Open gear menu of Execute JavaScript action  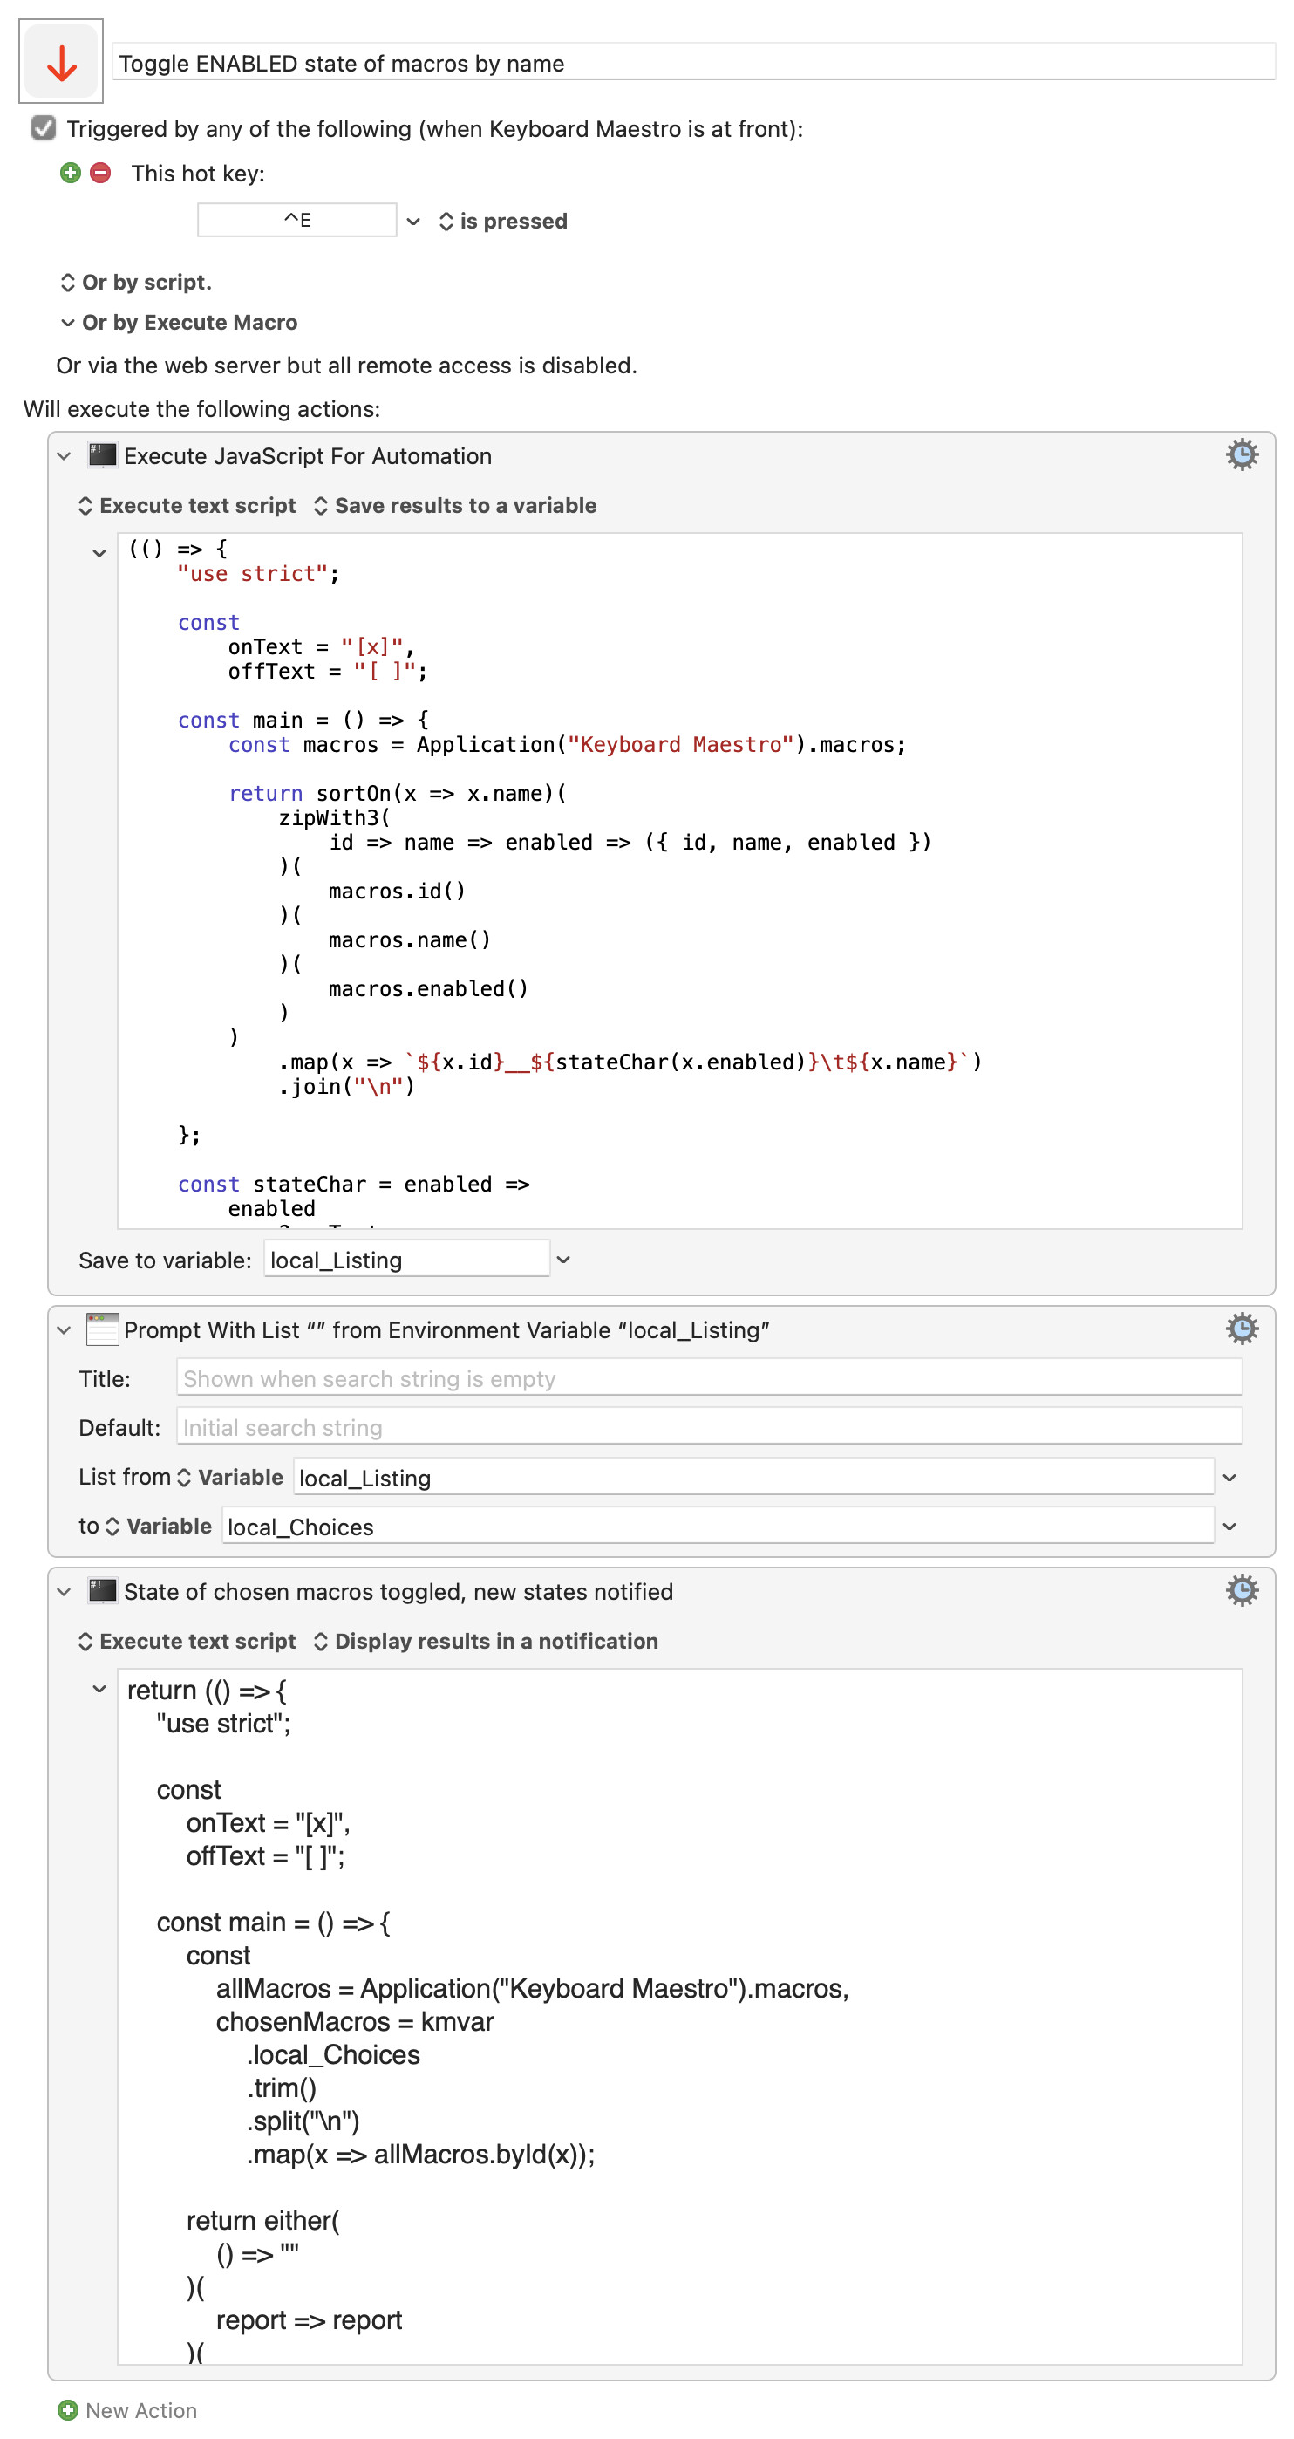[1241, 455]
